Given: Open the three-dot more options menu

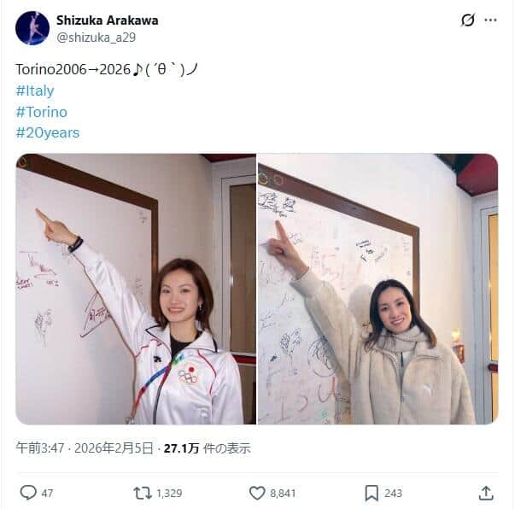Looking at the screenshot, I should (x=490, y=20).
